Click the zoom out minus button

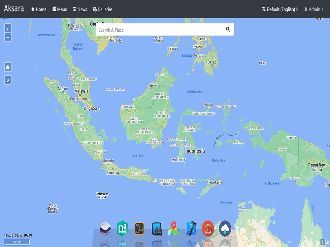pos(8,37)
